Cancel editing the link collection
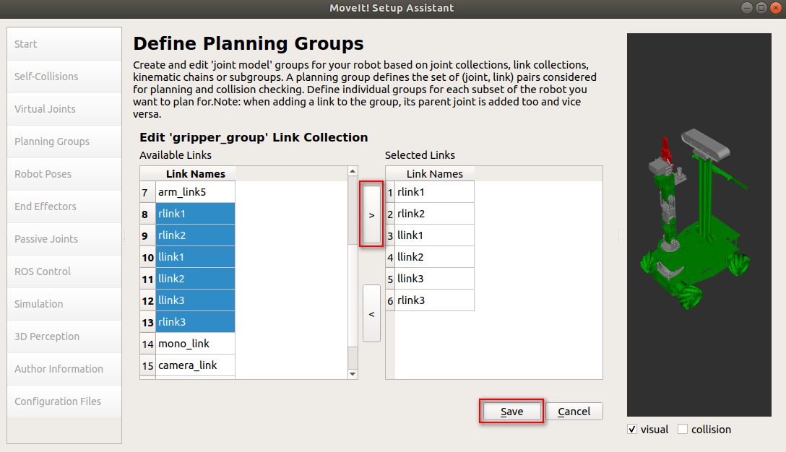Screen dimensions: 786x452 coord(574,412)
